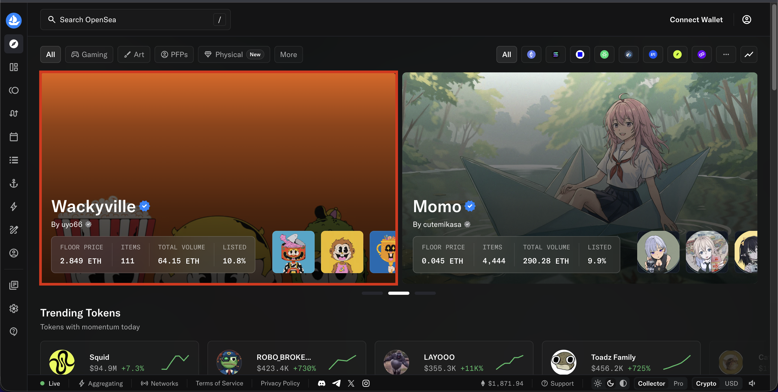The image size is (778, 392).
Task: Toggle the sound speaker icon
Action: point(752,383)
